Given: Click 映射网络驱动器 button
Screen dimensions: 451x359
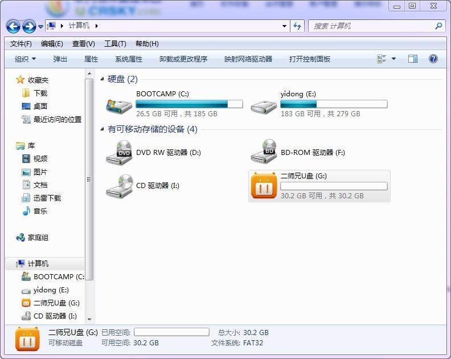Looking at the screenshot, I should (x=248, y=59).
